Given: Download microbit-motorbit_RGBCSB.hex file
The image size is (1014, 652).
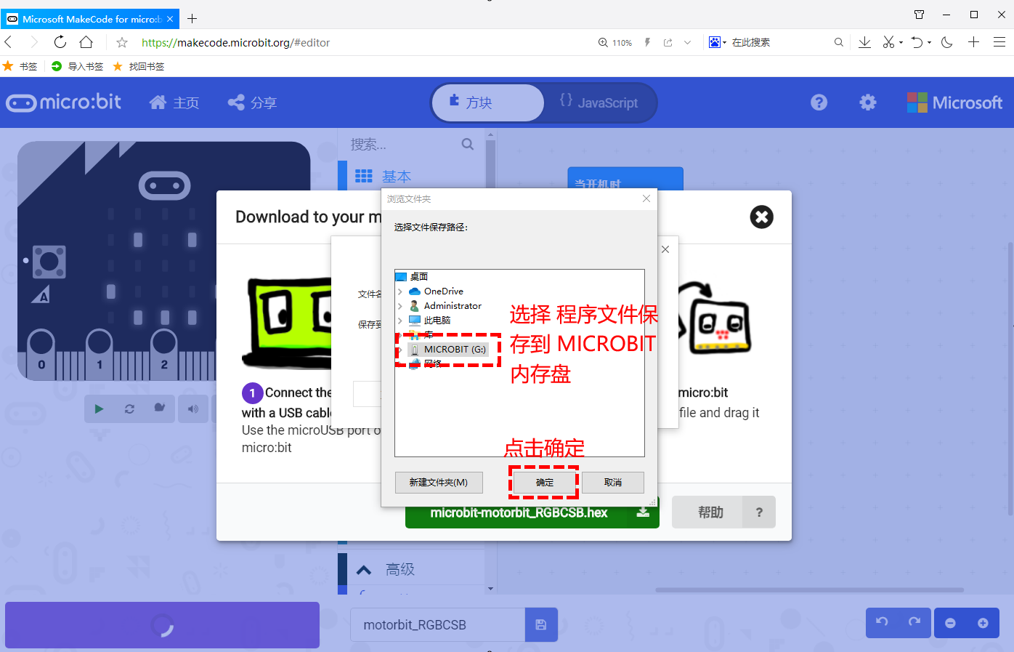Looking at the screenshot, I should [532, 512].
